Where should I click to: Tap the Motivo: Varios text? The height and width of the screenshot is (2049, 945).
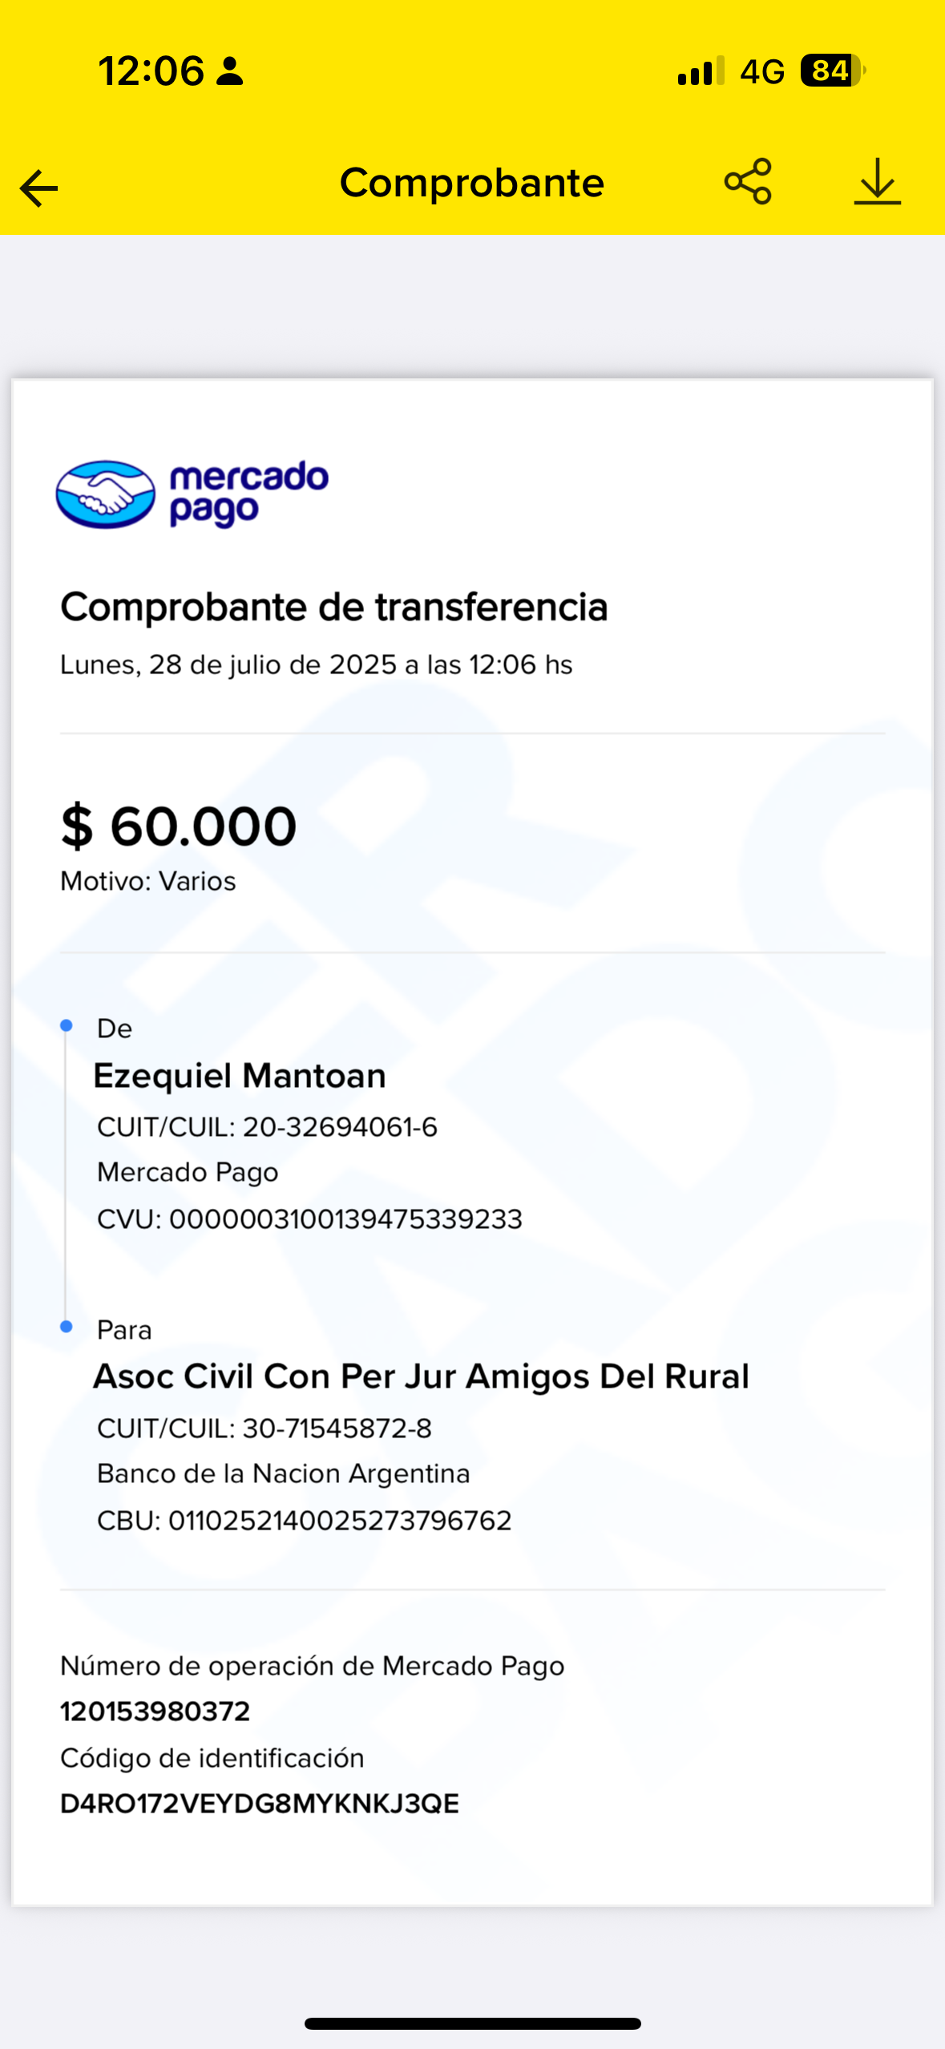click(148, 881)
